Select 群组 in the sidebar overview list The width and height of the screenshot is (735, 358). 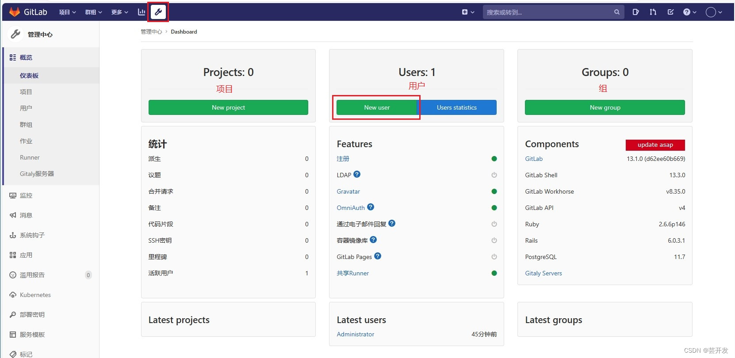coord(26,125)
